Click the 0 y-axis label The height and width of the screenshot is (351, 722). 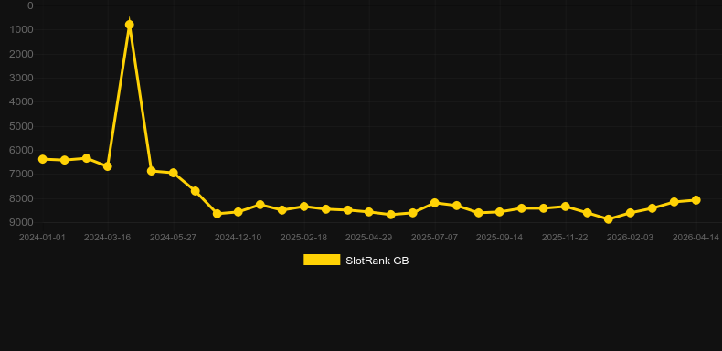pyautogui.click(x=30, y=5)
